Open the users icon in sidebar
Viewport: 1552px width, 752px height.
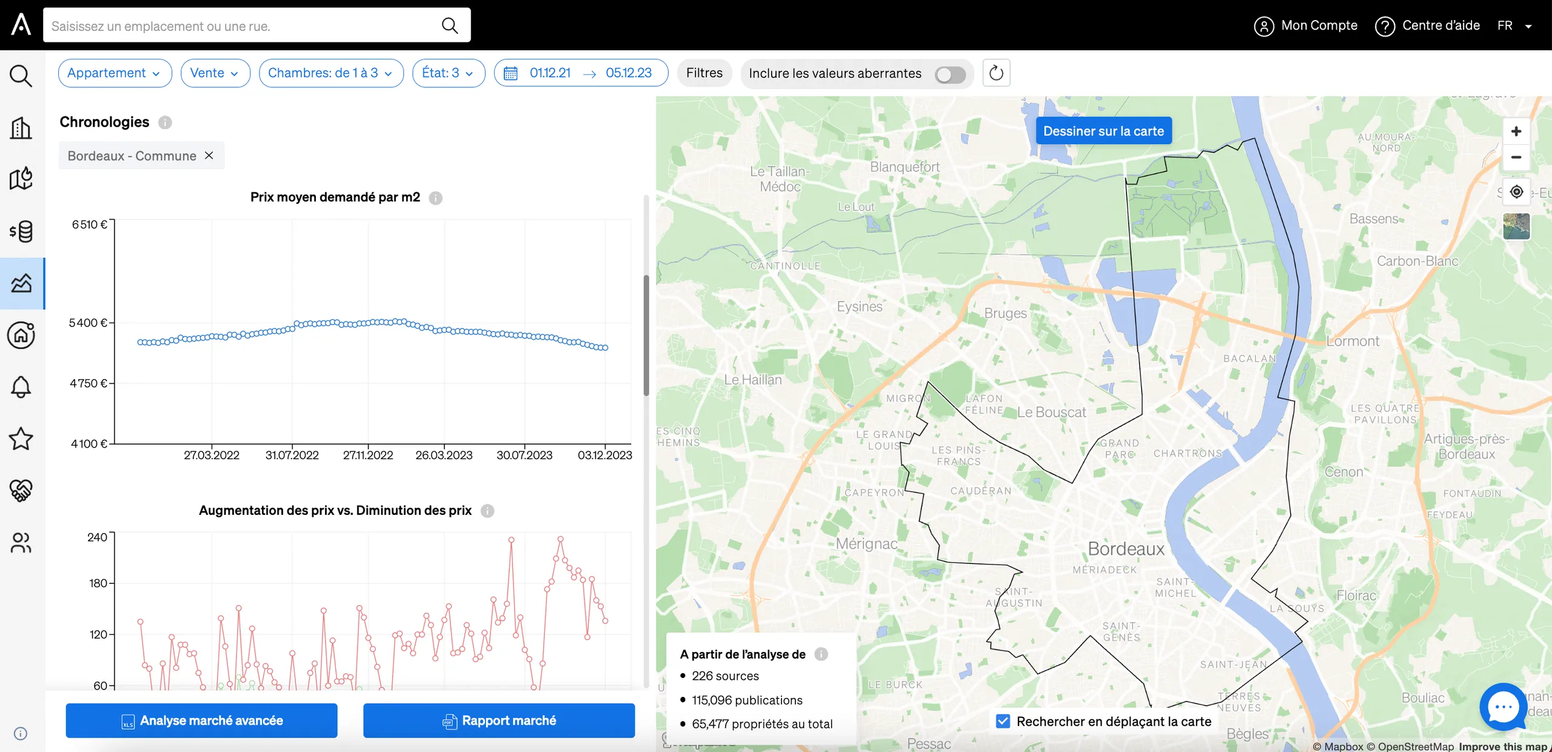[x=21, y=543]
